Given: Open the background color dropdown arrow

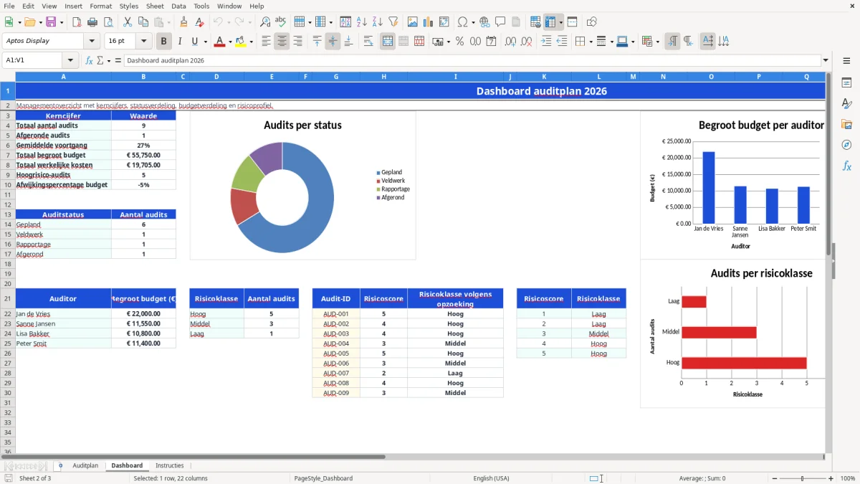Looking at the screenshot, I should (251, 42).
